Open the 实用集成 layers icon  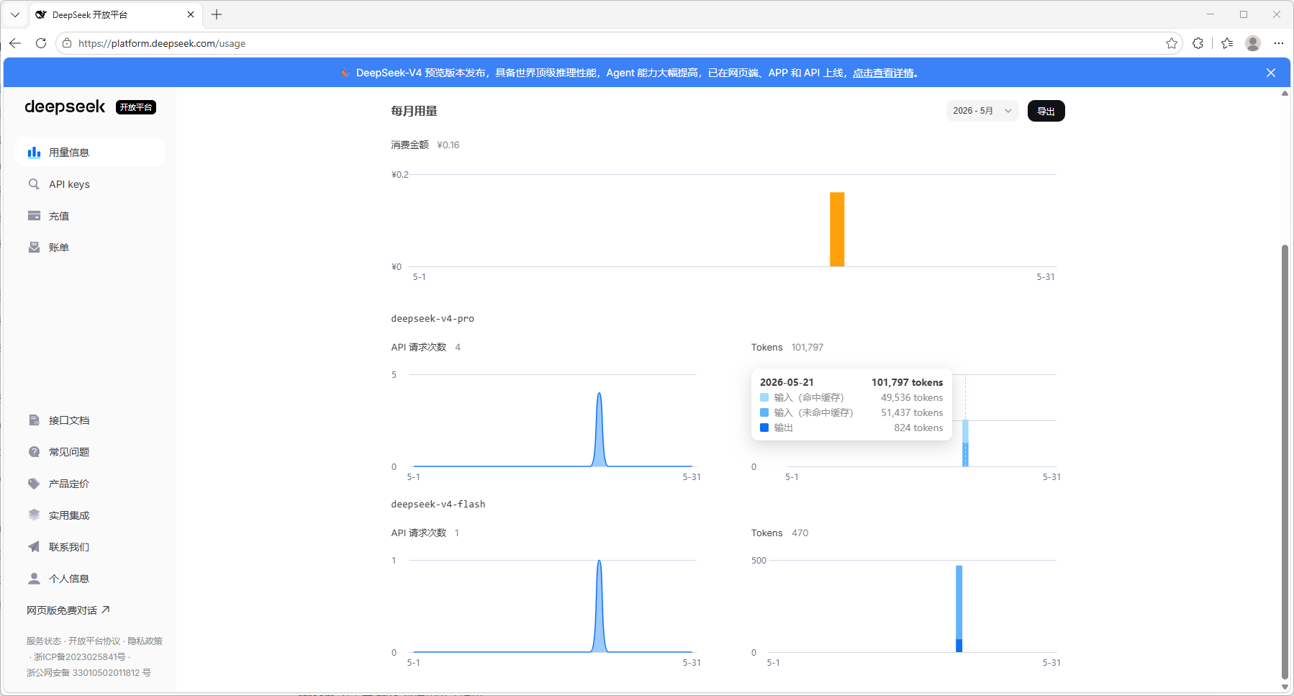coord(34,515)
